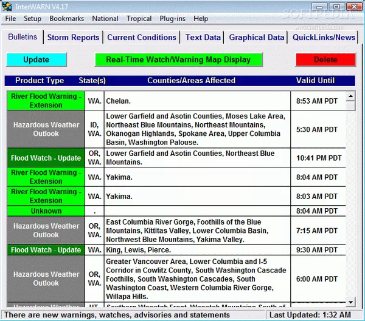Select the Unknown product row

tap(46, 211)
